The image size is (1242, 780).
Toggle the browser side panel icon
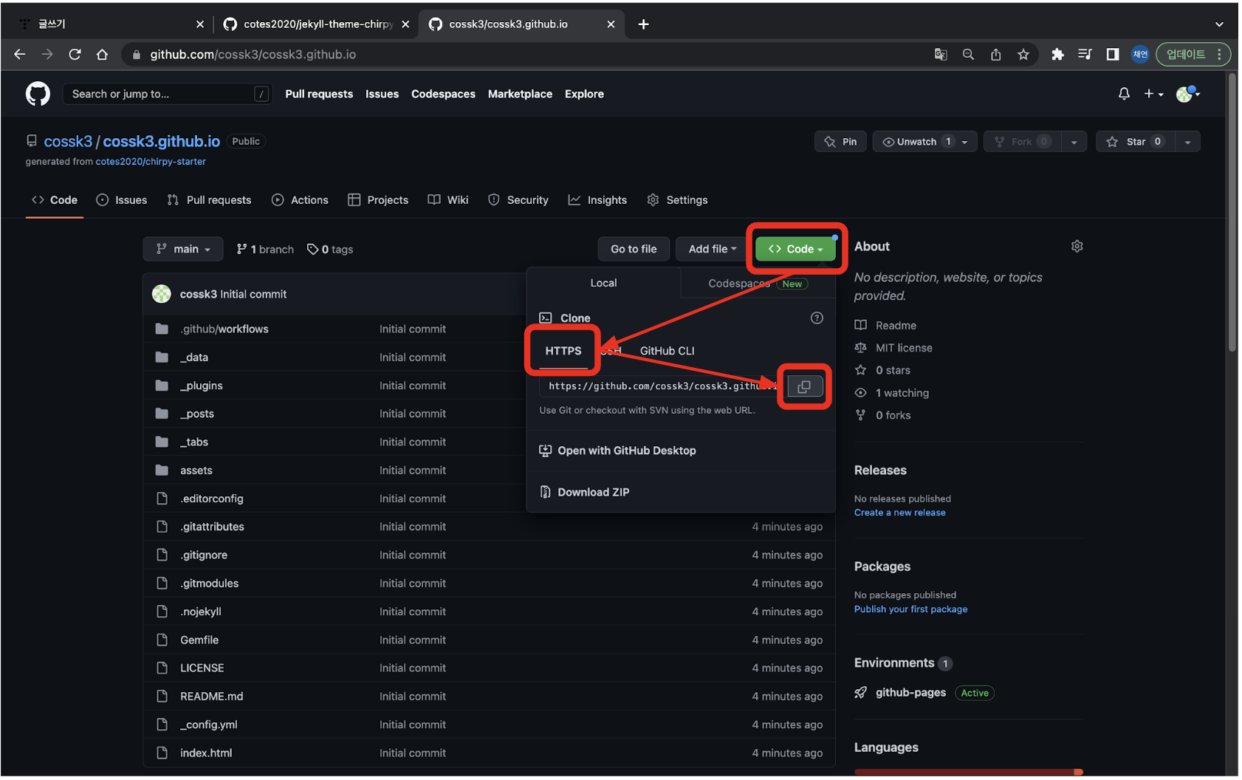point(1112,54)
